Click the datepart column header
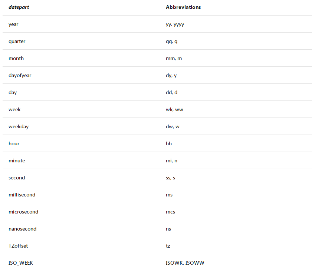312x268 pixels. click(19, 7)
